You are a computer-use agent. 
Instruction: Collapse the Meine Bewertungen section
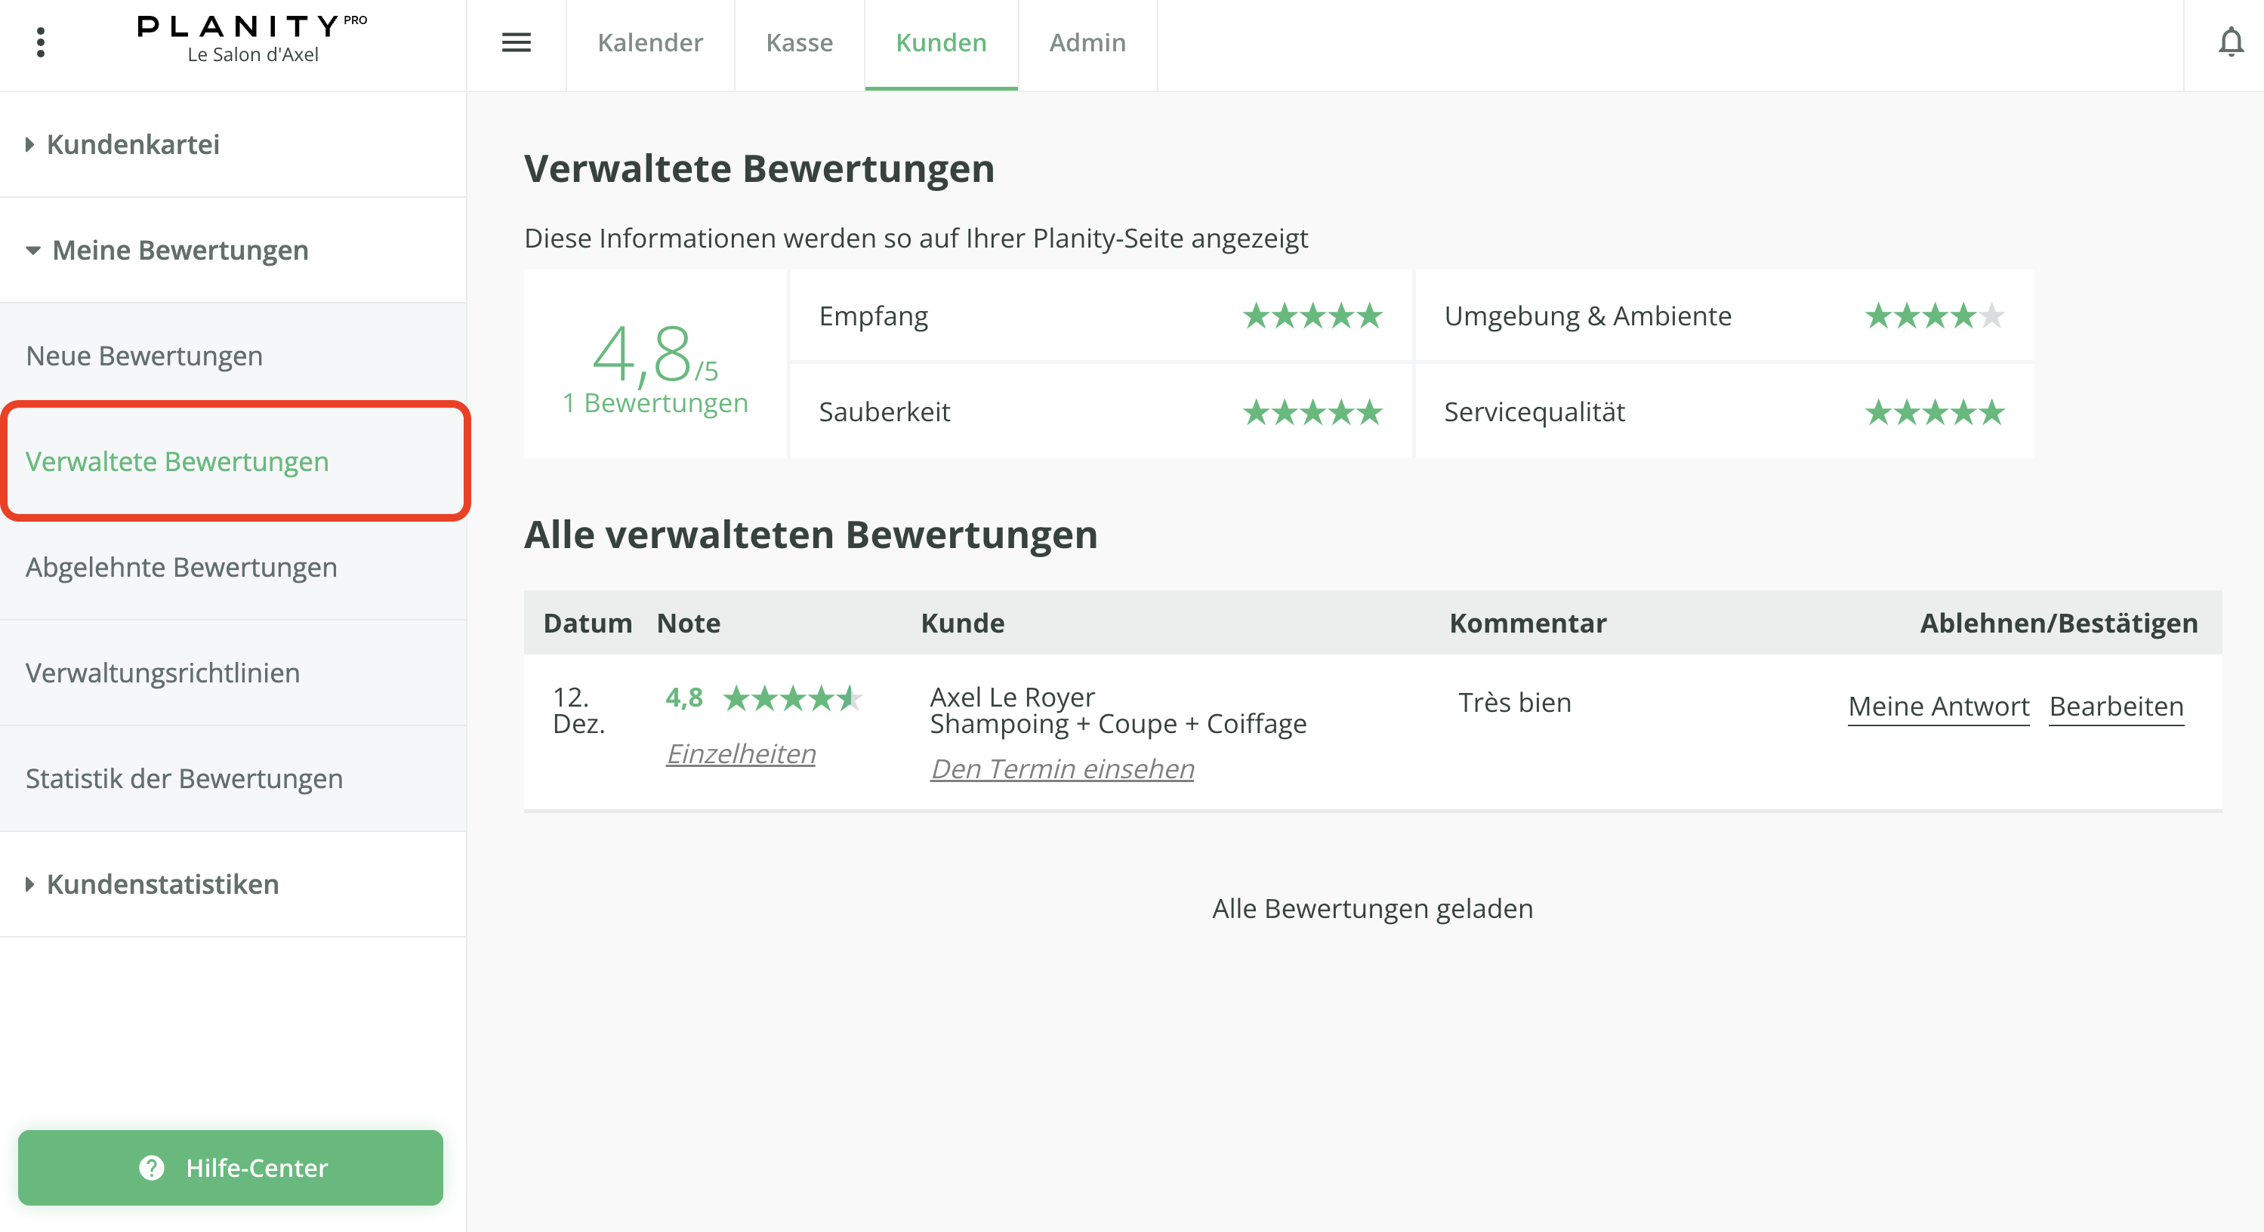(179, 251)
